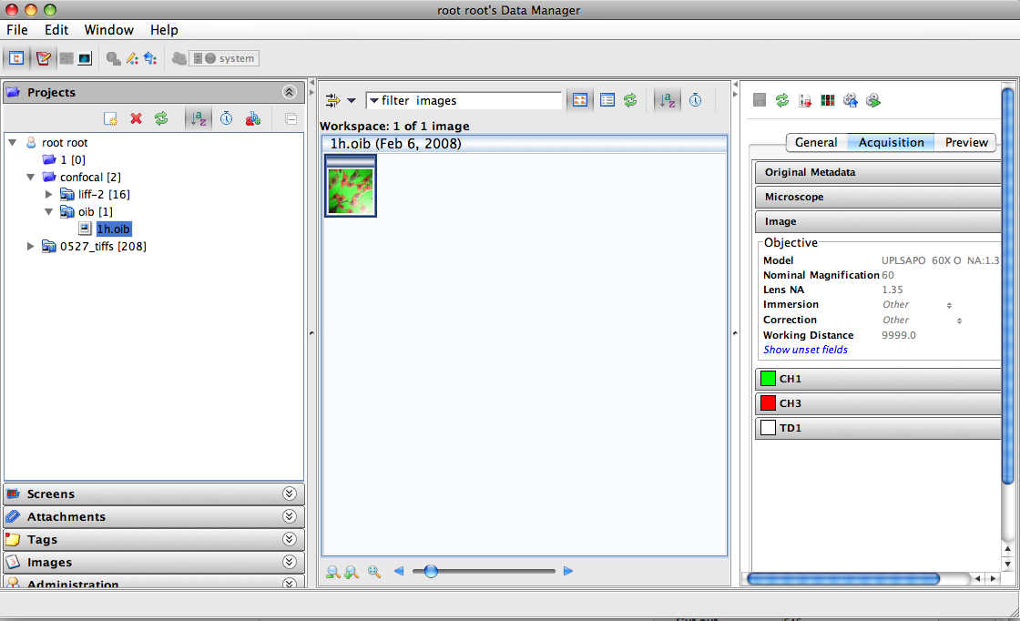Click the download archived files icon

805,100
